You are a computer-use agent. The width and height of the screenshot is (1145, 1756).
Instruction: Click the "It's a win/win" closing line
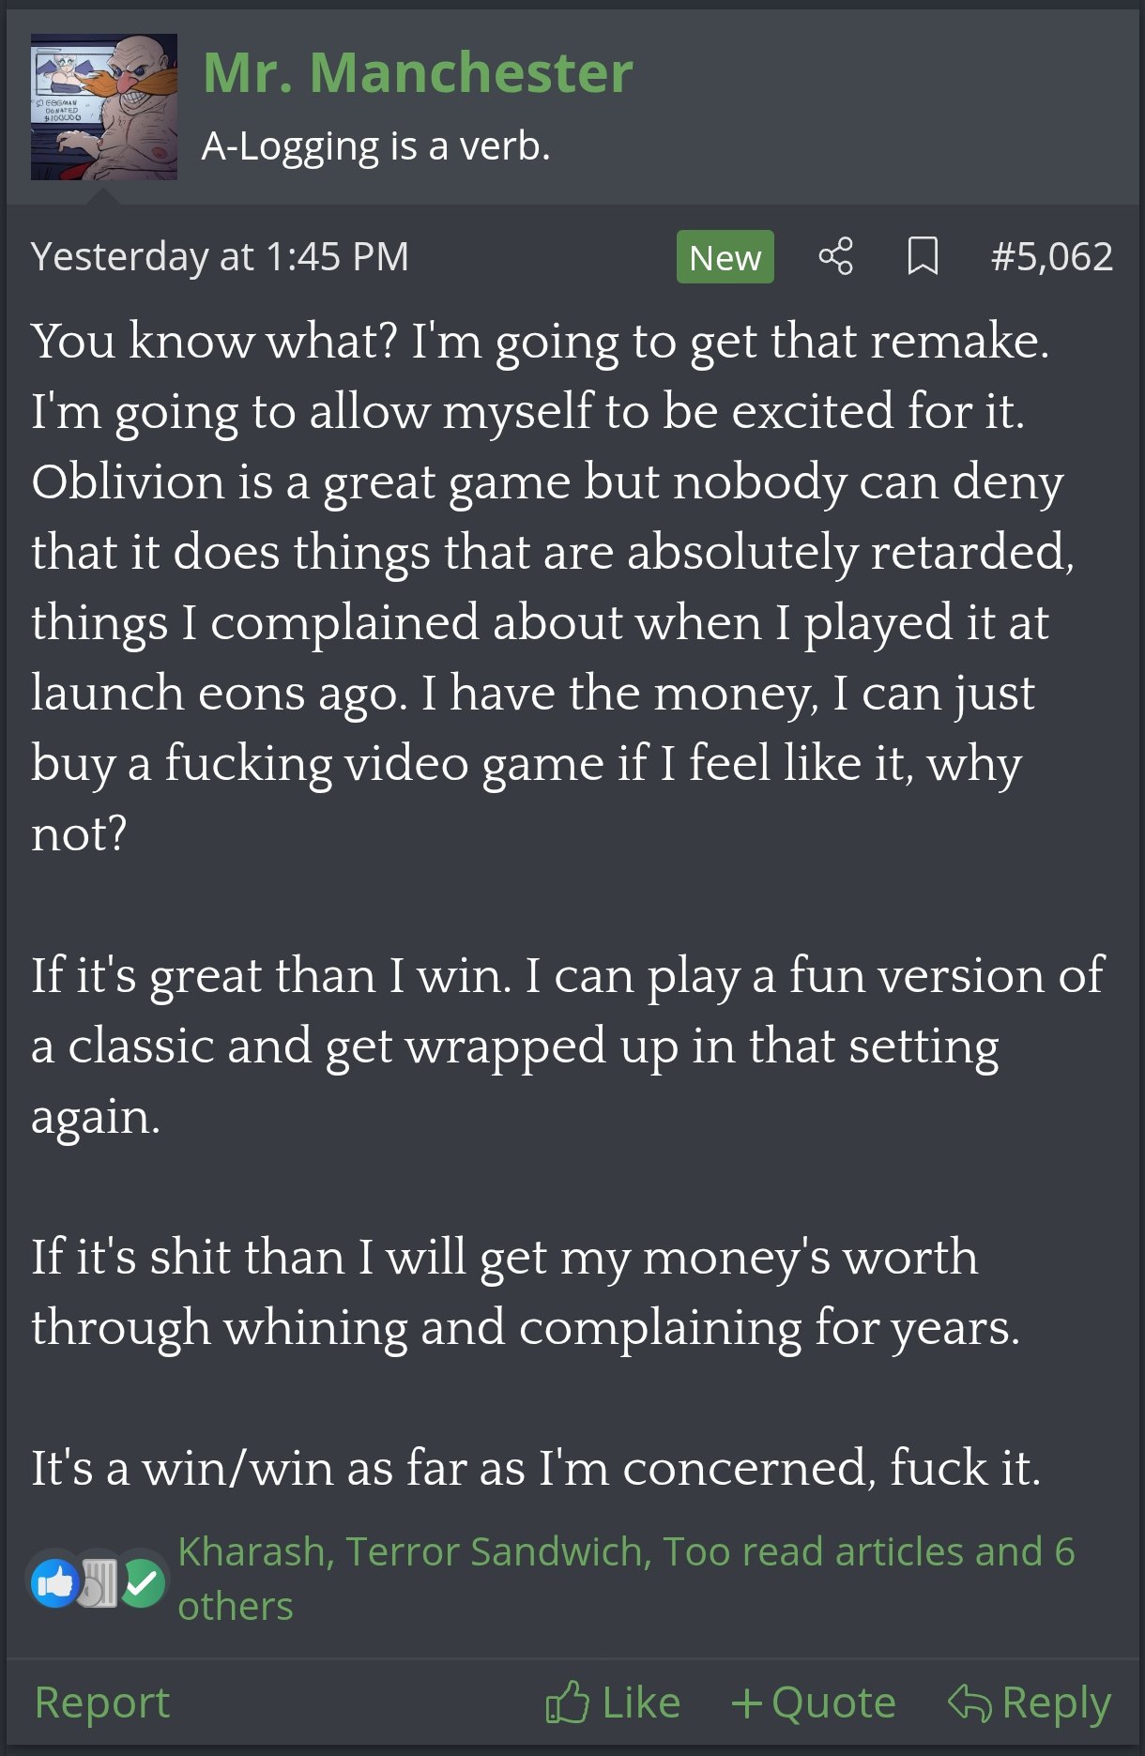(x=535, y=1468)
